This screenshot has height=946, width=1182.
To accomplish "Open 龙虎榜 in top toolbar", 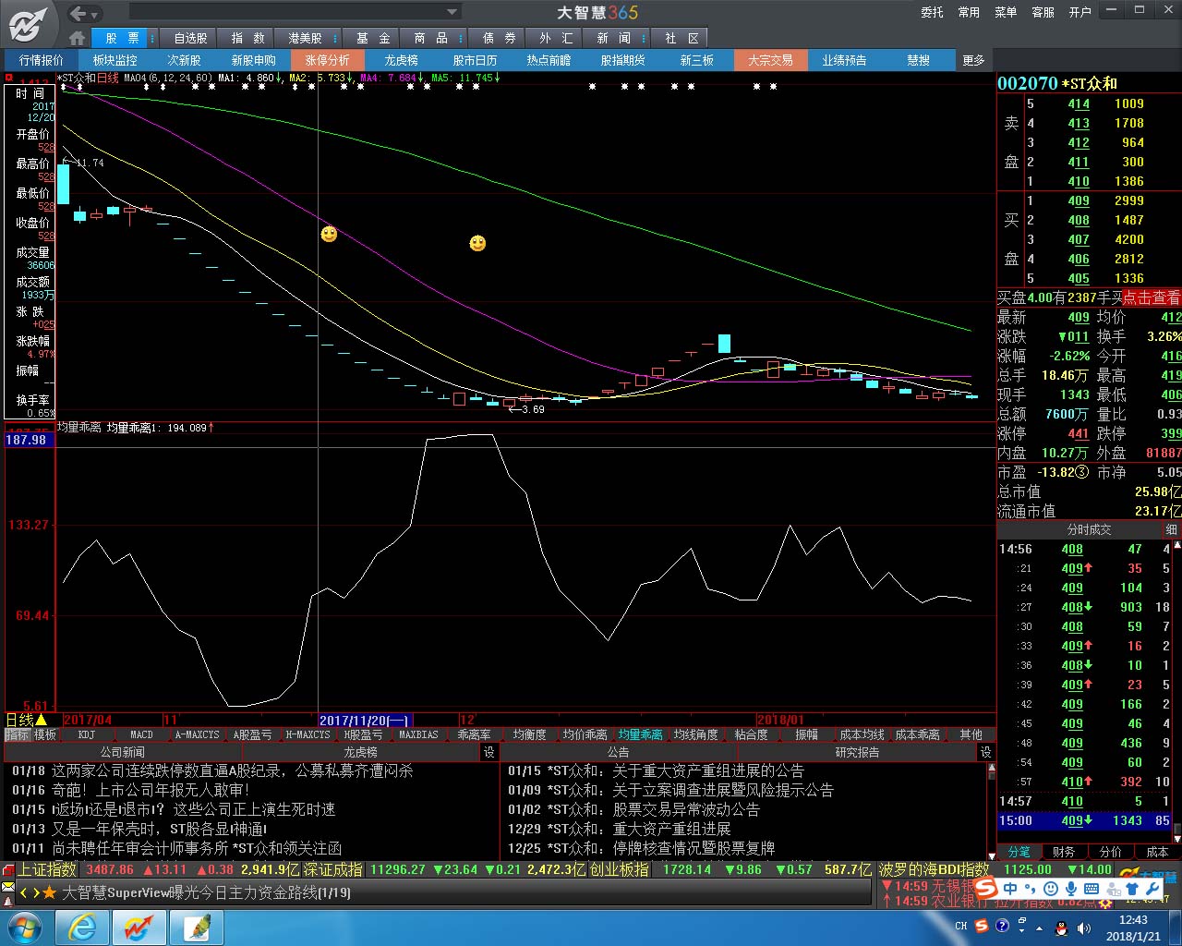I will click(401, 60).
